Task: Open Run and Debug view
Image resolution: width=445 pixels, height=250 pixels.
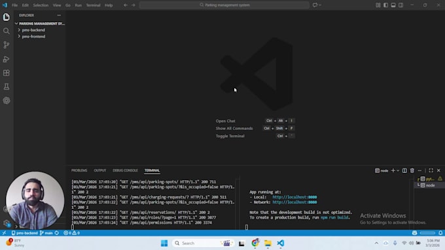Action: [x=7, y=59]
